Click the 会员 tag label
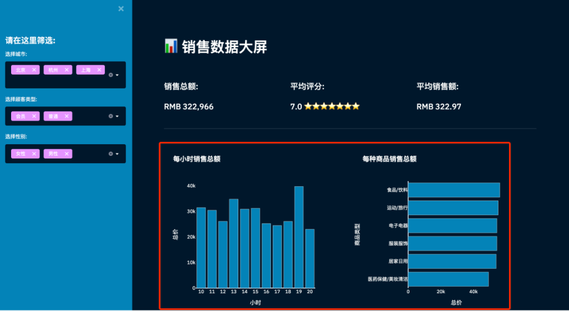 [x=21, y=116]
